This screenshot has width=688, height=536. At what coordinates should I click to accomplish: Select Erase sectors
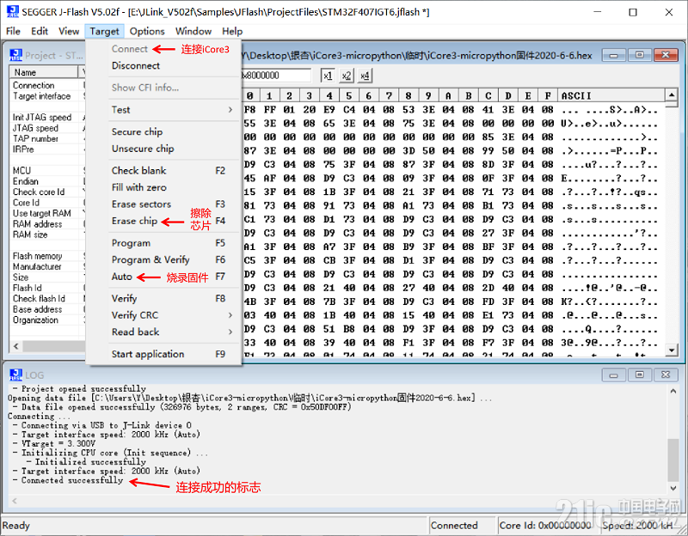pos(163,204)
